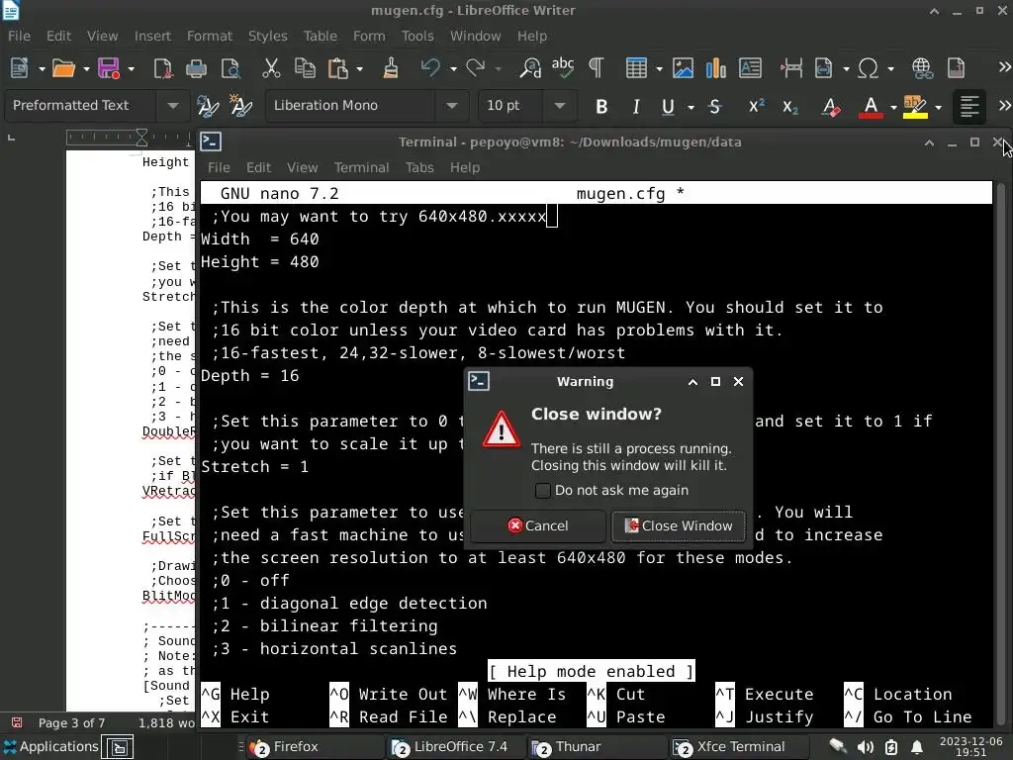Click Insert Chart icon
Image resolution: width=1013 pixels, height=760 pixels.
click(x=716, y=68)
